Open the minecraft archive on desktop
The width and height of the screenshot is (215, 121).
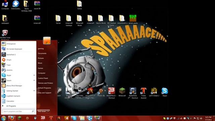pos(37,19)
